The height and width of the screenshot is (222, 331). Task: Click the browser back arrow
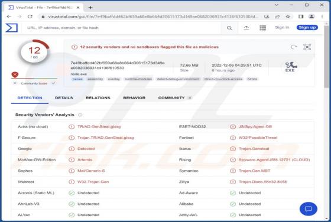click(9, 17)
